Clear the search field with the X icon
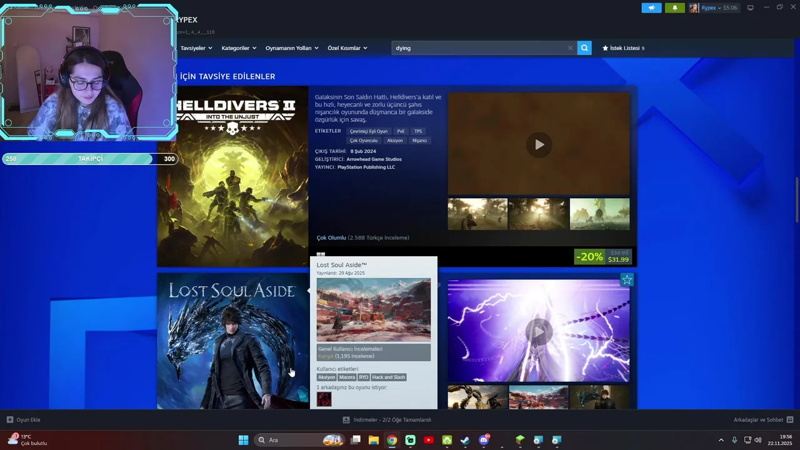This screenshot has width=800, height=450. [x=570, y=48]
